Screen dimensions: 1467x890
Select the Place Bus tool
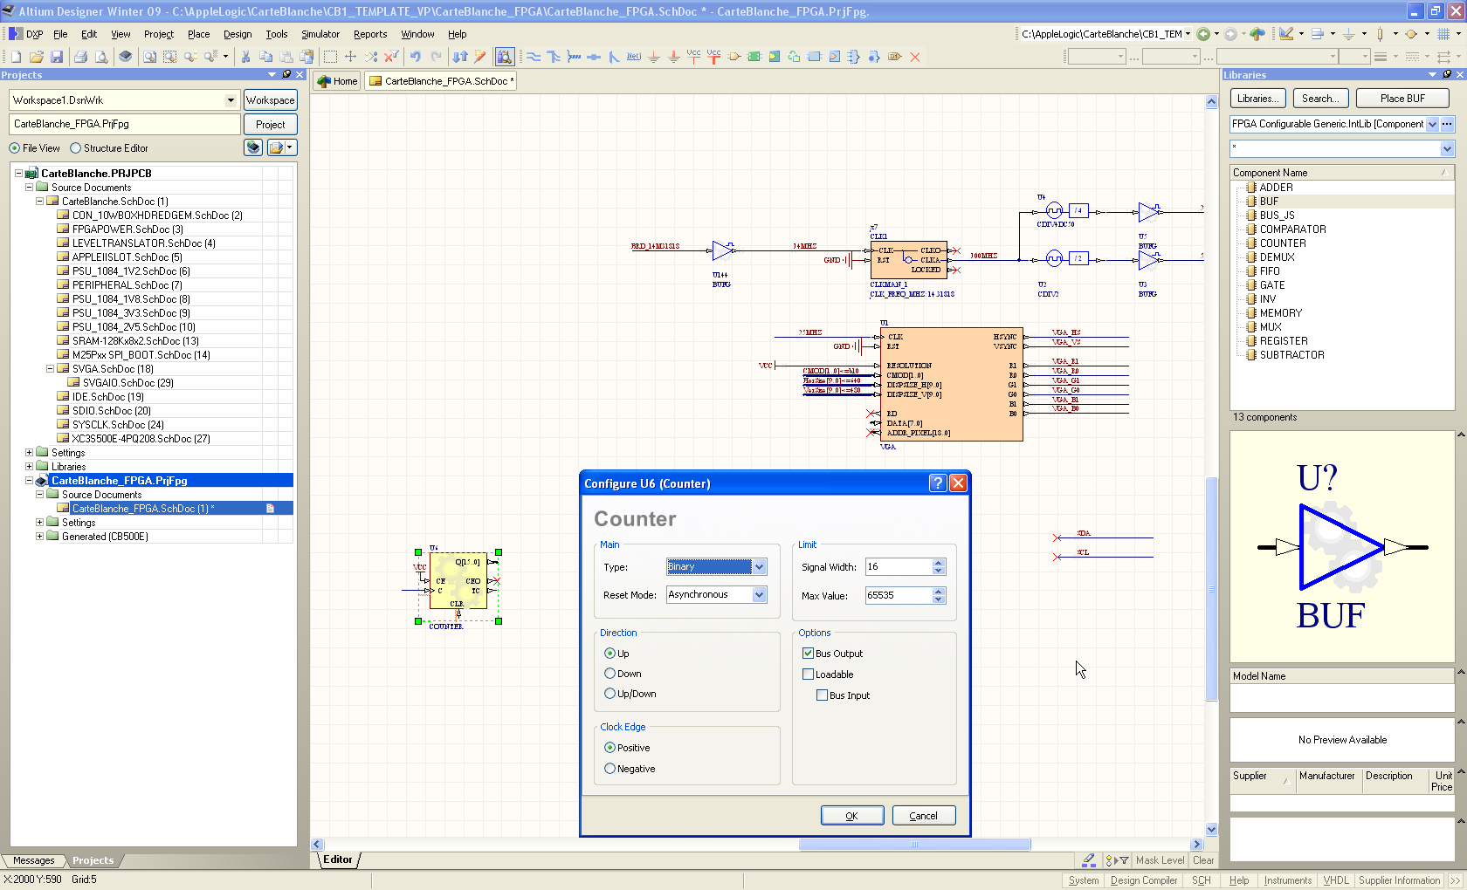pyautogui.click(x=554, y=57)
